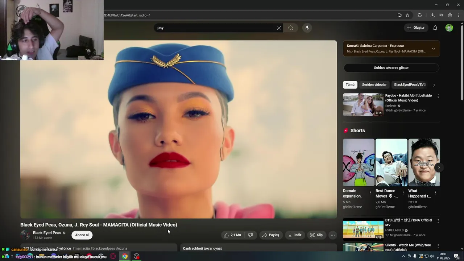This screenshot has height=261, width=464.
Task: Click the video player to pause
Action: pyautogui.click(x=178, y=129)
